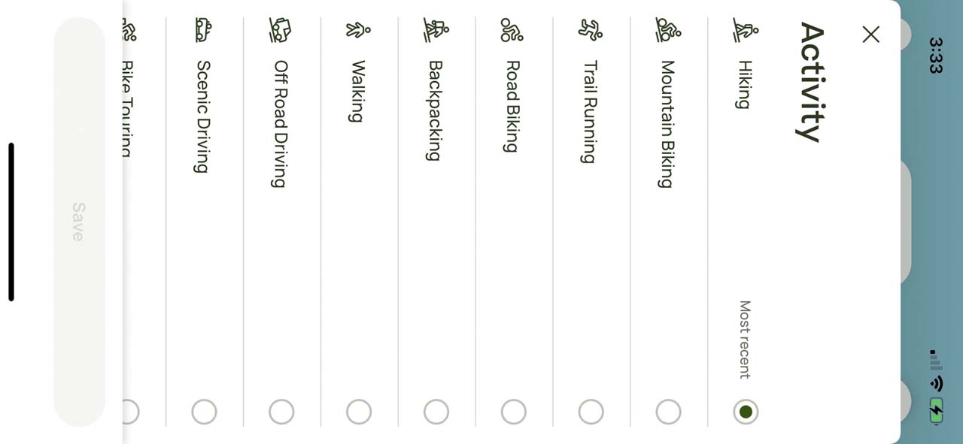Tap the Backpacking icon

click(436, 31)
